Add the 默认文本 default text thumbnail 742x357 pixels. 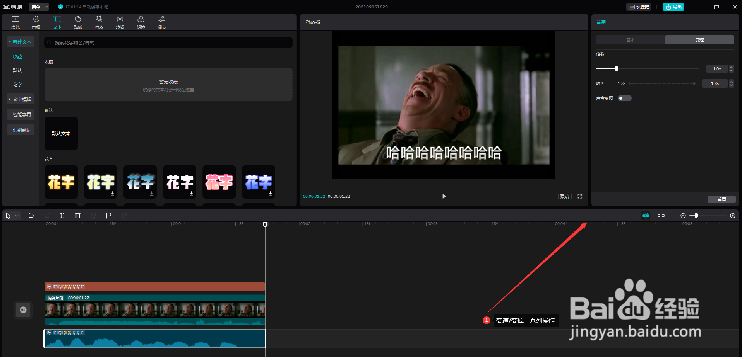61,133
